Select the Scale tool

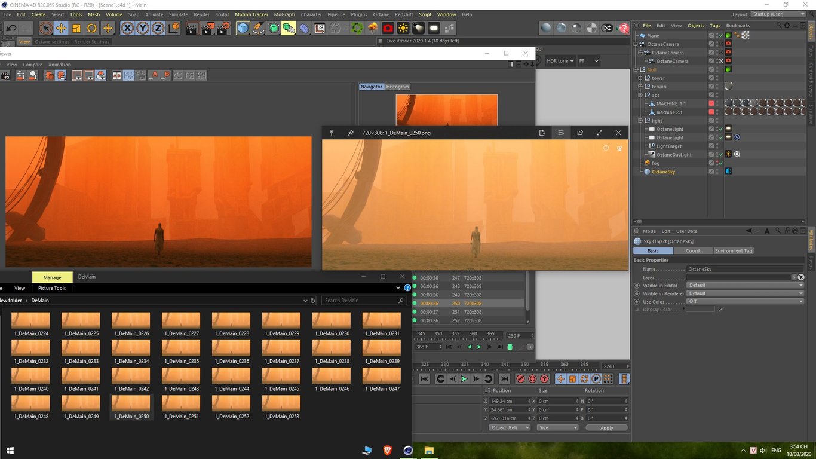coord(76,27)
